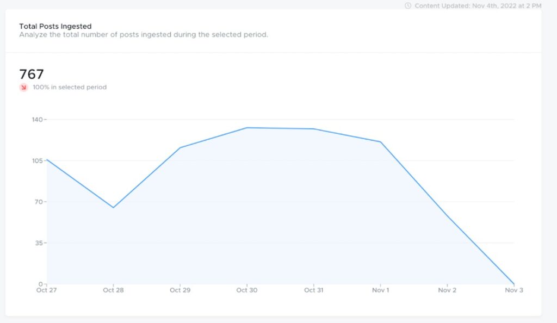This screenshot has width=557, height=323.
Task: Click the 'Oct 28' x-axis label
Action: click(x=113, y=290)
